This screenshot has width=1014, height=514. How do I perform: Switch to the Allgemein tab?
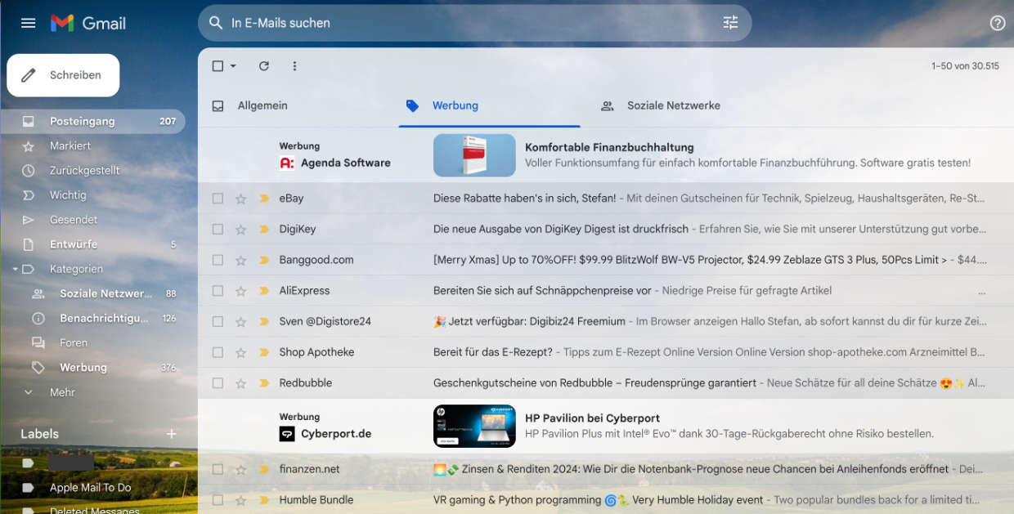pyautogui.click(x=262, y=105)
